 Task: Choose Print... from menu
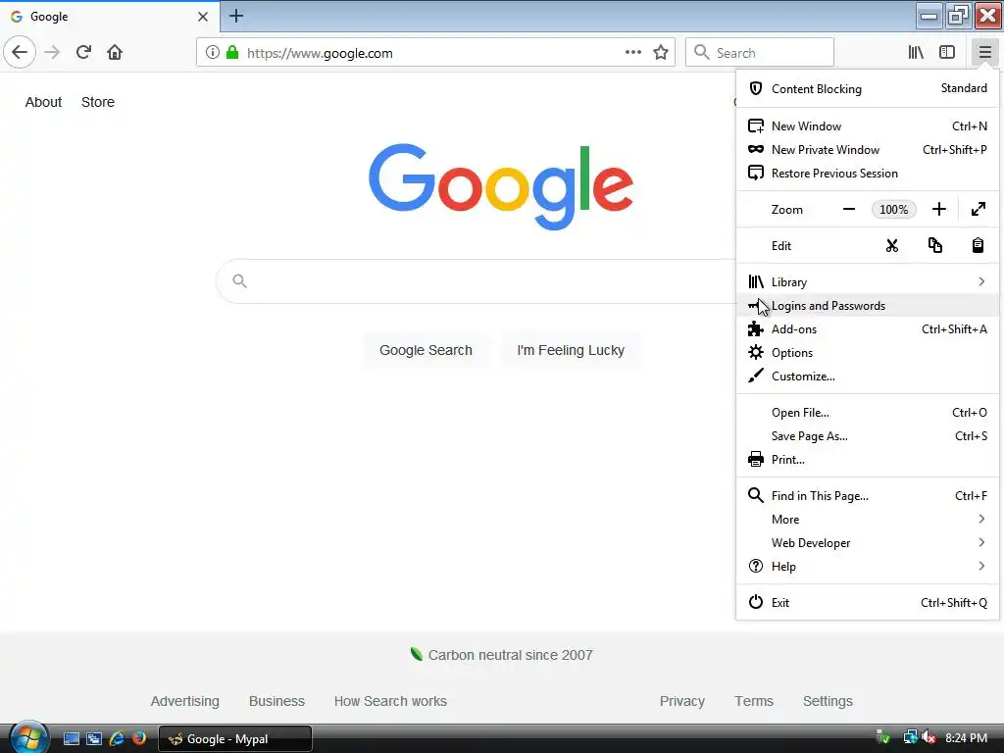868,460
